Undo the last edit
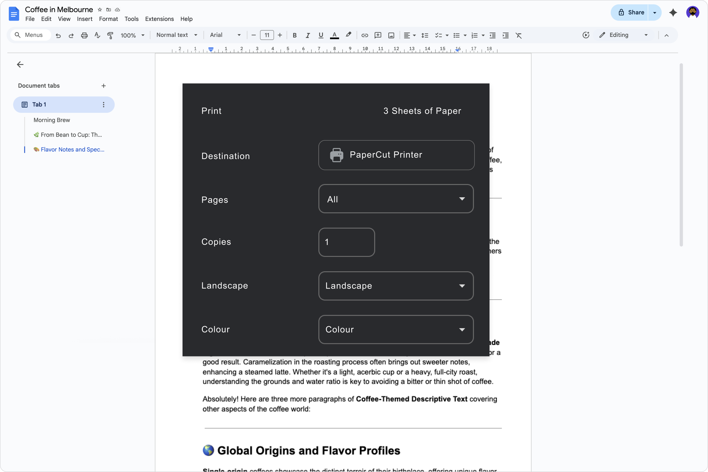Screen dimensions: 708x472 coord(58,35)
